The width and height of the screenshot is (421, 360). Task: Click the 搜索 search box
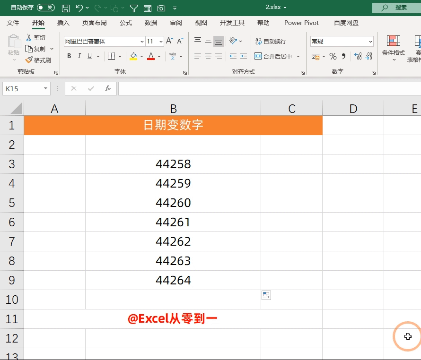(396, 8)
